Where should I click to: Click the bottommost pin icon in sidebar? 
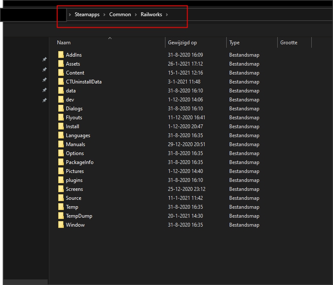44,100
